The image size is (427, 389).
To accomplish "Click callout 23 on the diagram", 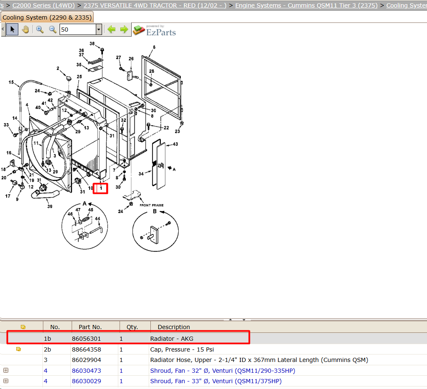I will tap(177, 131).
